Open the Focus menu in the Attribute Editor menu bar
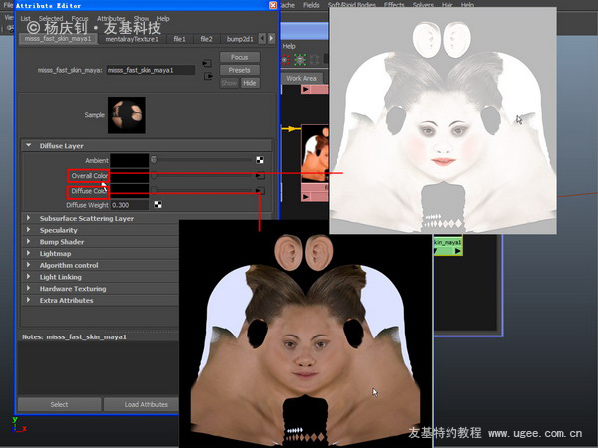The width and height of the screenshot is (598, 448). pos(80,18)
